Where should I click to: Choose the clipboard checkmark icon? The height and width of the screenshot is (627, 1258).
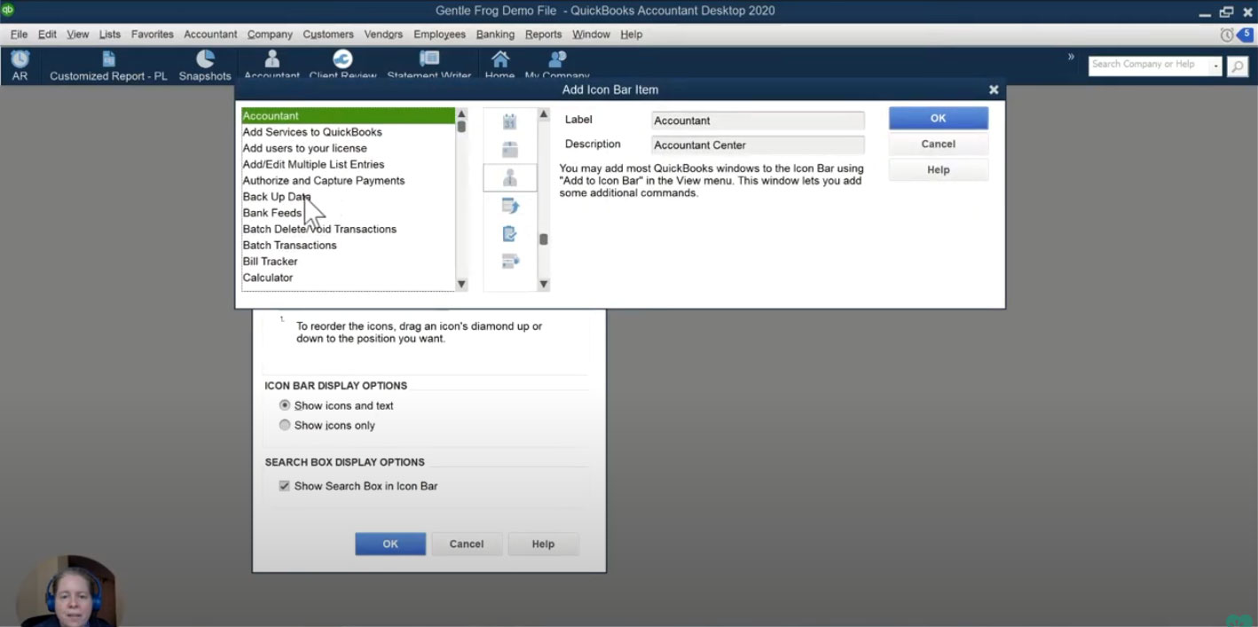click(x=510, y=233)
